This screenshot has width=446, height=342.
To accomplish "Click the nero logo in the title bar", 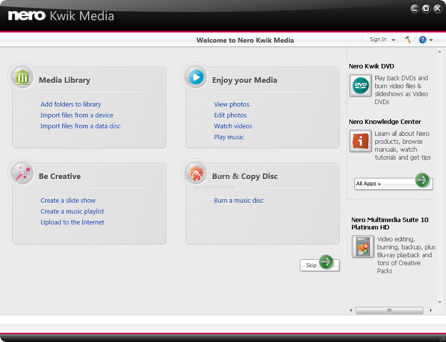I will click(x=27, y=15).
